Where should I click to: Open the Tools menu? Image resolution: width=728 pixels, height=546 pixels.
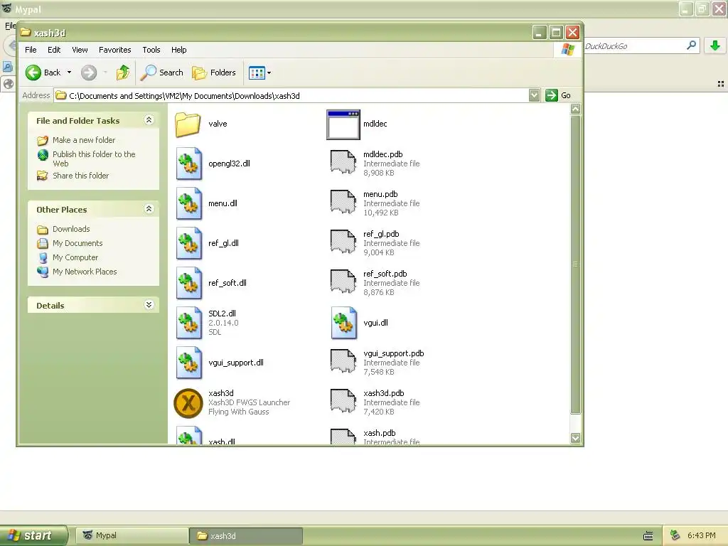coord(151,50)
